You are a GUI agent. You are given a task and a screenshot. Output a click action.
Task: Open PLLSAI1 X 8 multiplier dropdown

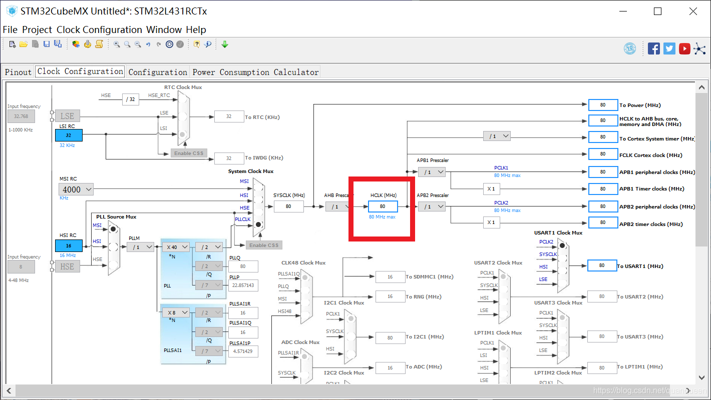pos(175,312)
